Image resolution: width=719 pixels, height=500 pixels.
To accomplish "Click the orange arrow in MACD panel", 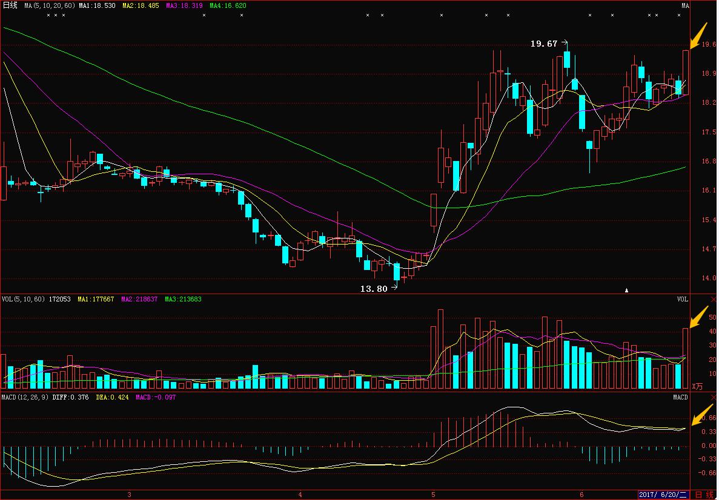I will (700, 415).
